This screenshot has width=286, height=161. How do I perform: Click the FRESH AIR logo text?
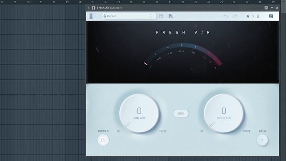[x=183, y=33]
